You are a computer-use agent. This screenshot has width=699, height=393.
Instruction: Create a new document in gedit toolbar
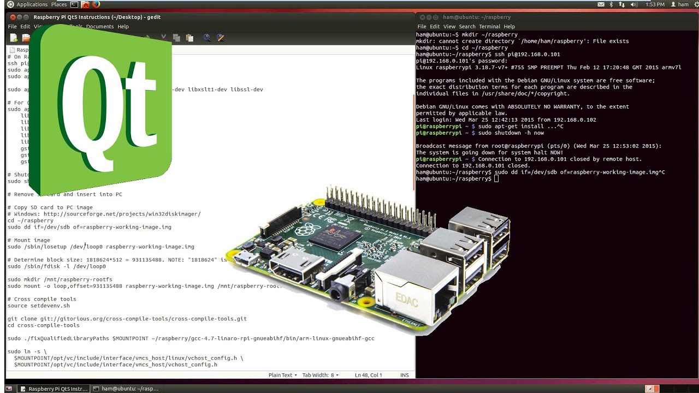click(14, 38)
